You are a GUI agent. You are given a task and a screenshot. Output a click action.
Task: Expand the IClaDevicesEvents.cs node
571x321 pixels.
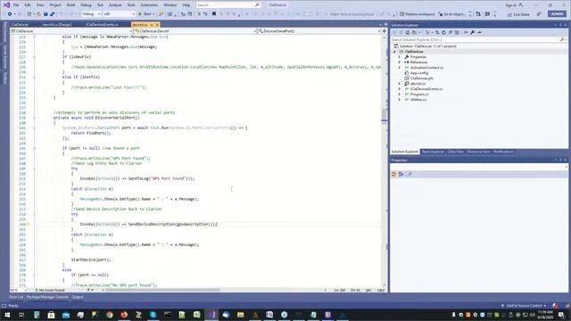pyautogui.click(x=399, y=89)
